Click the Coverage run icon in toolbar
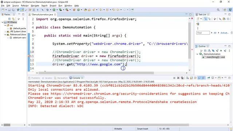The width and height of the screenshot is (233, 131). pyautogui.click(x=60, y=10)
